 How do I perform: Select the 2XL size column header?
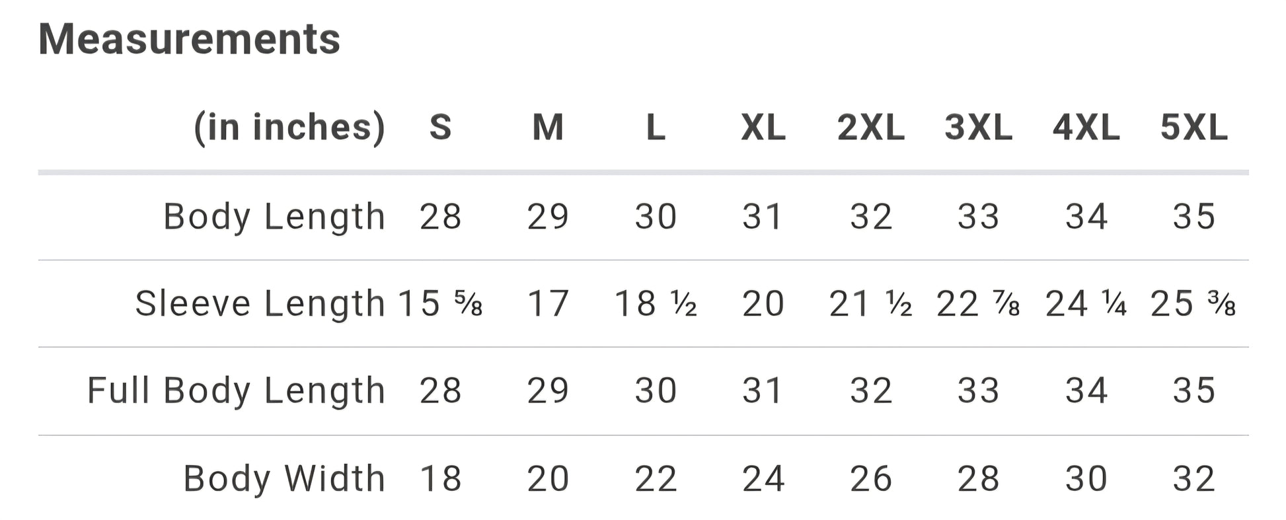pos(871,127)
